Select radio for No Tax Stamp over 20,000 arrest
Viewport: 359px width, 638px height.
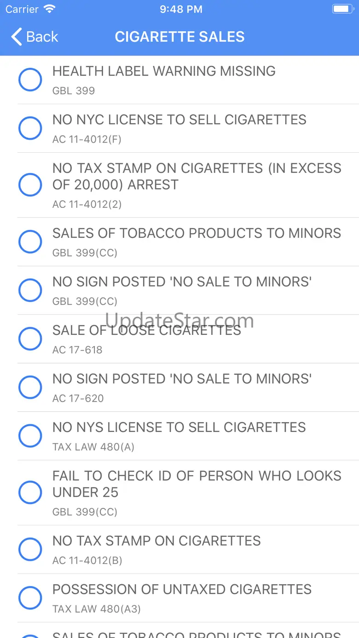30,185
